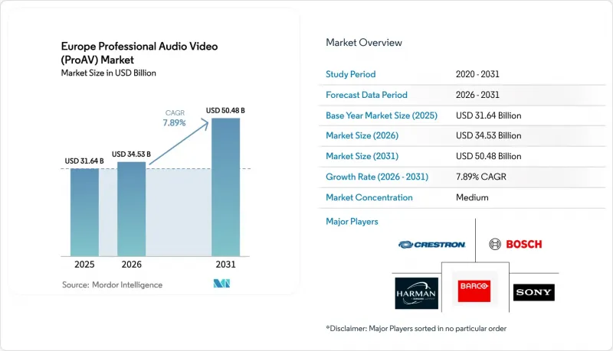Click the Medium concentration value
613x351 pixels.
(x=472, y=197)
